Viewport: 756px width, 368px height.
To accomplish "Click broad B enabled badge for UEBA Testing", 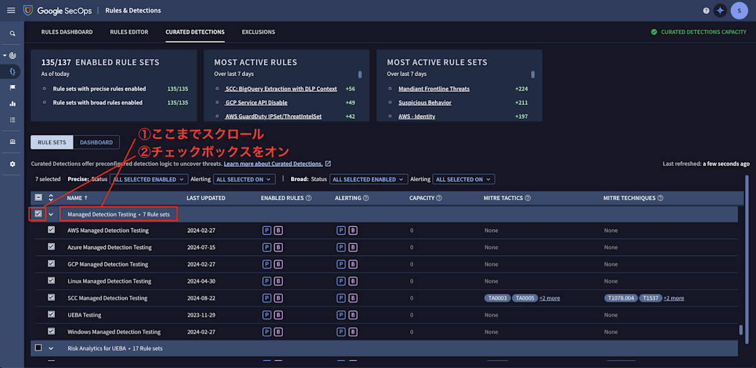I will 278,315.
